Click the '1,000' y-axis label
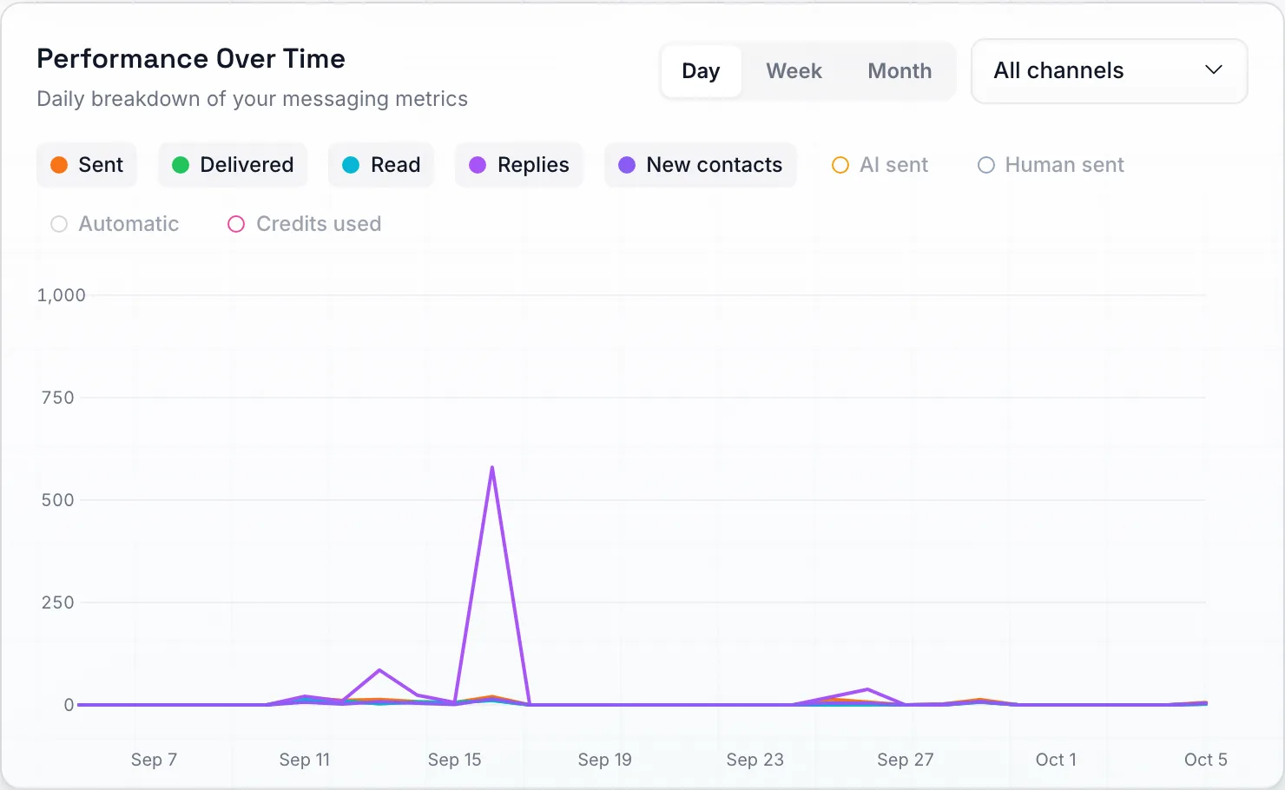 tap(62, 295)
